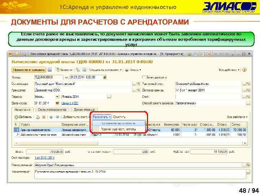The height and width of the screenshot is (195, 260).
Task: Open Счет record with magnifier icon
Action: tap(248, 97)
